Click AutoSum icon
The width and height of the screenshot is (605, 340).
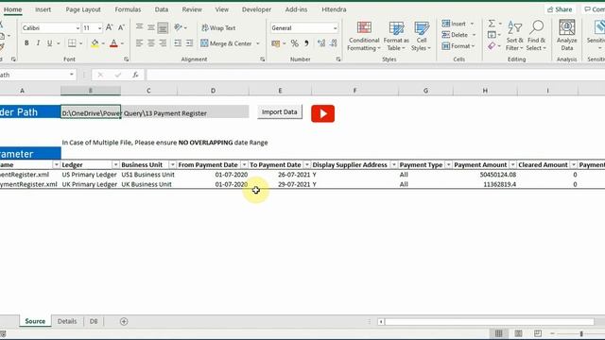492,24
